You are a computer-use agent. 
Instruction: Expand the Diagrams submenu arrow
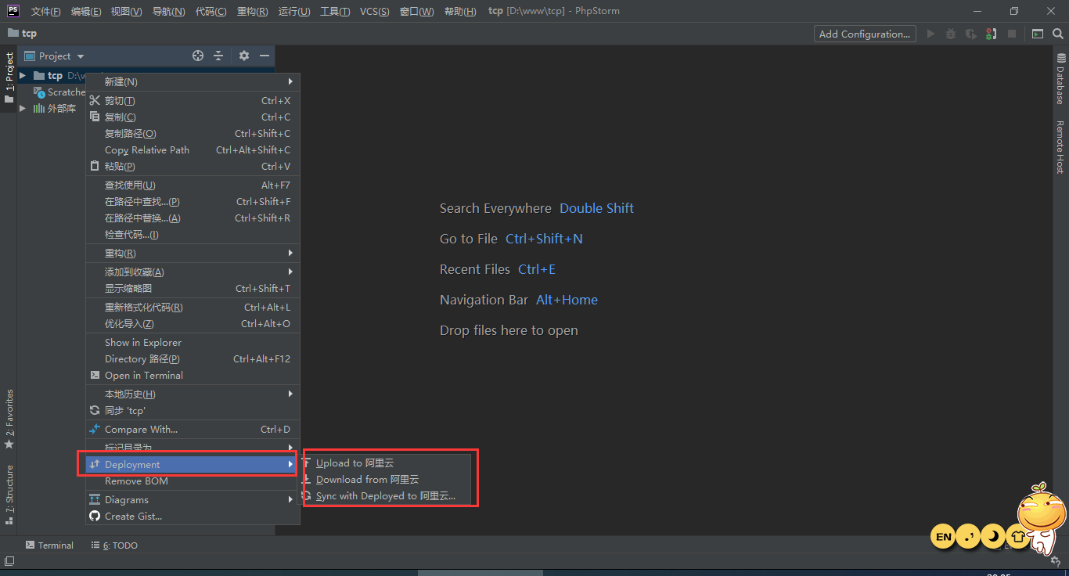pyautogui.click(x=290, y=499)
